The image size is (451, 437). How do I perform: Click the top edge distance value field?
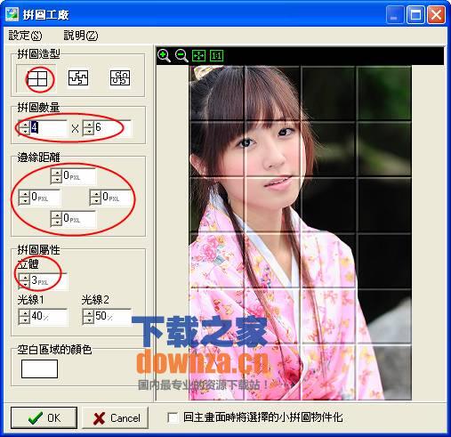pyautogui.click(x=79, y=176)
